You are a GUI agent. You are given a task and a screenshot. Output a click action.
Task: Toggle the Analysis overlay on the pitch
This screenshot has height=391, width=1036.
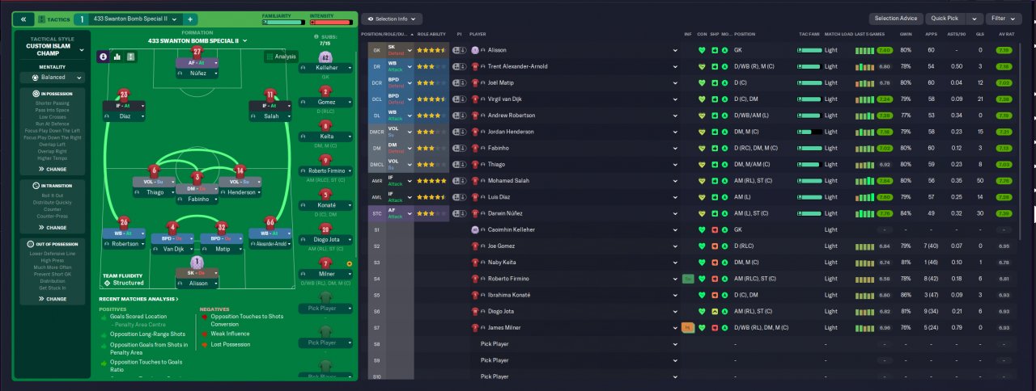coord(281,57)
